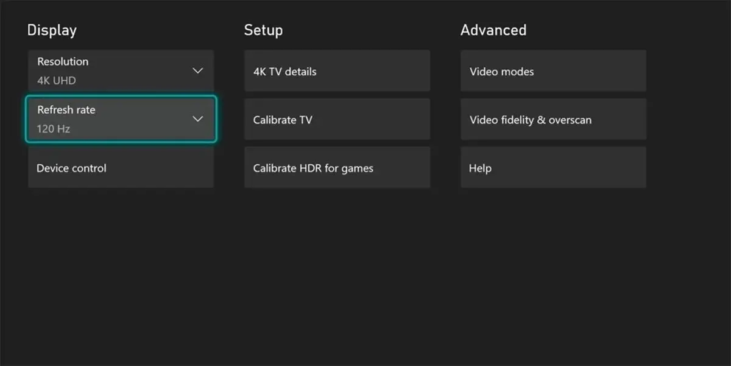This screenshot has height=366, width=731.
Task: Click the Resolution label text
Action: pos(63,61)
